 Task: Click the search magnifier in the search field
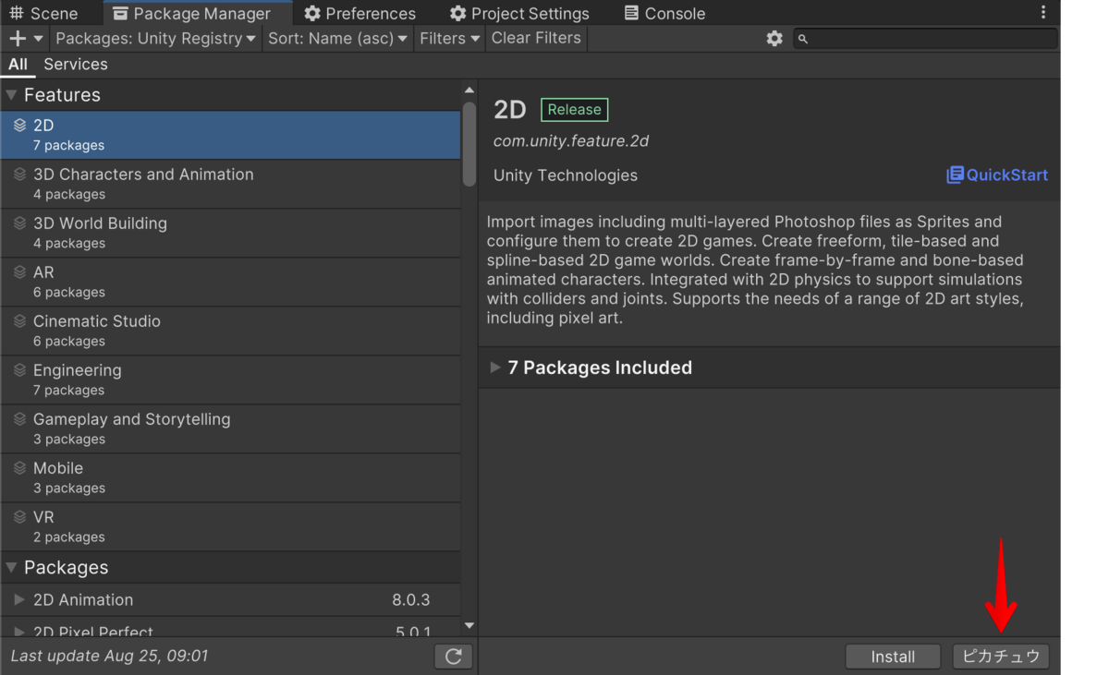click(x=803, y=39)
